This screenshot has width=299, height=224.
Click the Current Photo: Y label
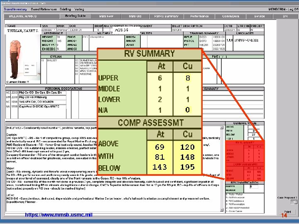click(x=18, y=82)
